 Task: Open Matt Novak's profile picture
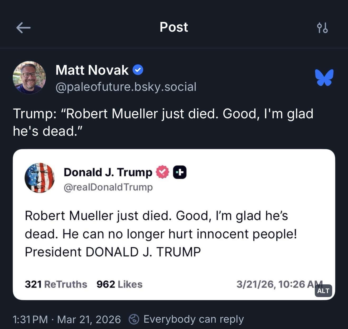click(29, 78)
